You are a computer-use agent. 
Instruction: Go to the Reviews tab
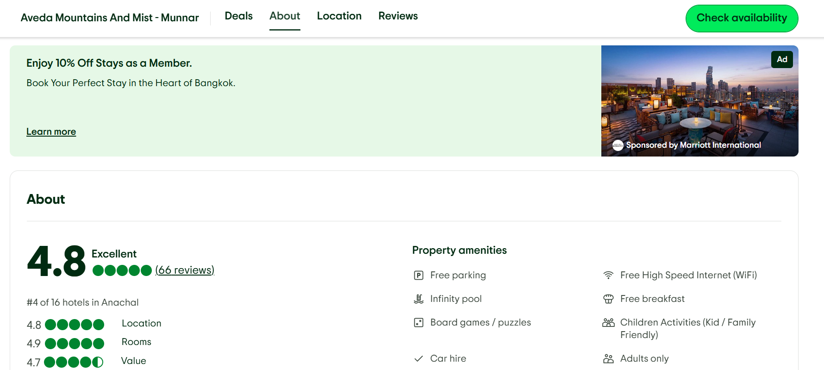398,16
